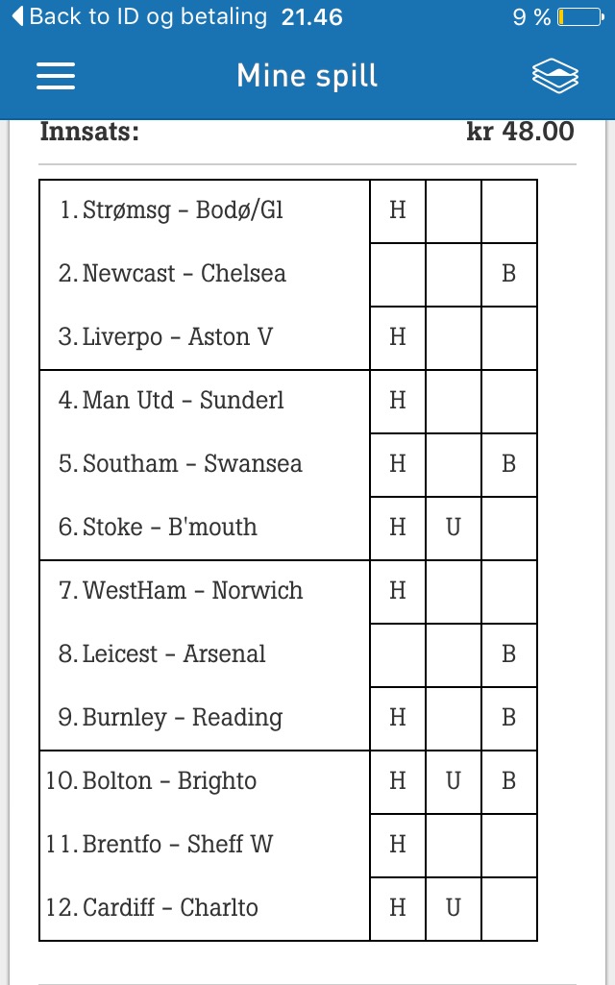The width and height of the screenshot is (615, 985).
Task: Tap the back arrow to ID og betaling
Action: pyautogui.click(x=17, y=16)
